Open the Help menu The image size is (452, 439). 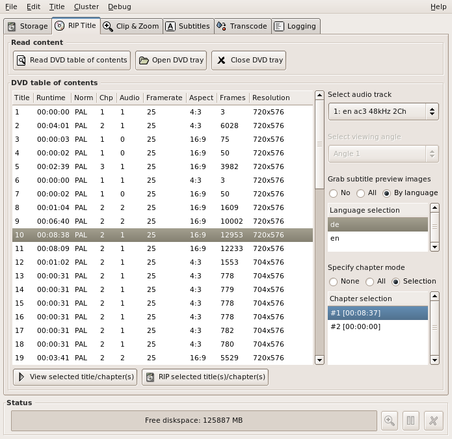438,7
